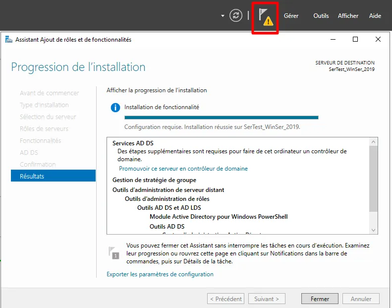Image resolution: width=392 pixels, height=308 pixels.
Task: Click Services AD DS heading
Action: 133,143
